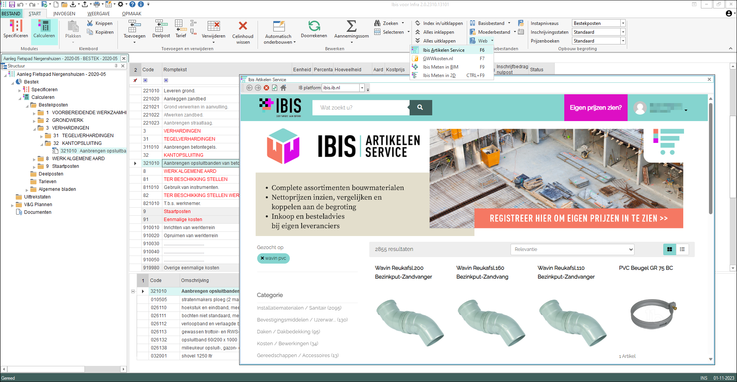Select Uittrekstaten in the Structuur tree
The image size is (737, 382).
37,197
